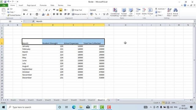This screenshot has width=196, height=110.
Task: Switch to the Data tab
Action: tap(52, 5)
